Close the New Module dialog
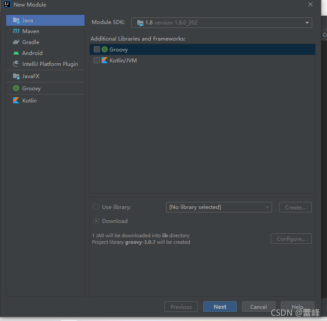The height and width of the screenshot is (321, 327). (x=310, y=4)
